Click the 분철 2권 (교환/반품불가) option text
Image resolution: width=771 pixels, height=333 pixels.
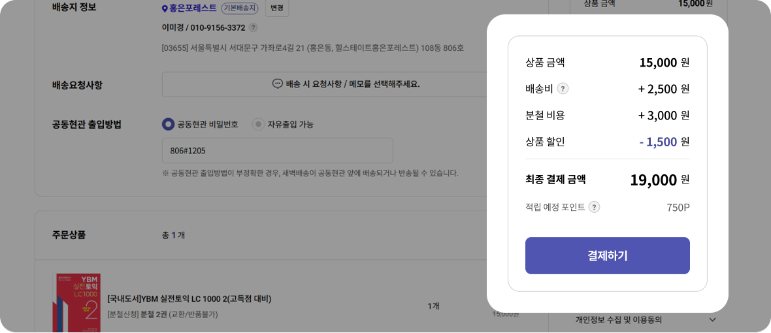click(179, 314)
